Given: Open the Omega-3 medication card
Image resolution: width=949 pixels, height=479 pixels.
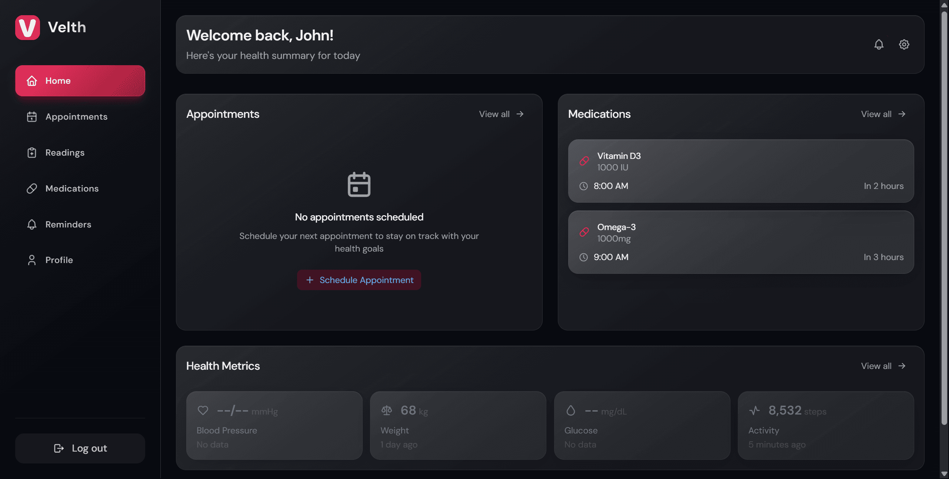Looking at the screenshot, I should pos(741,242).
